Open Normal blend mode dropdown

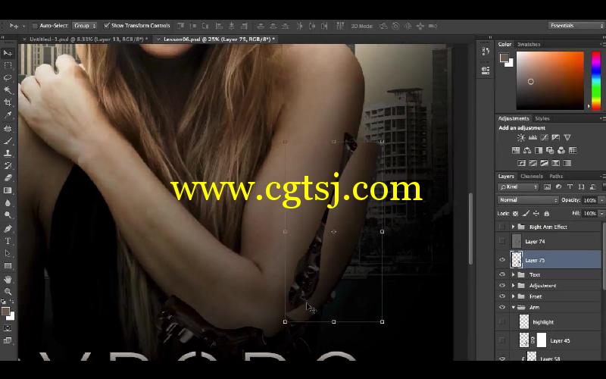527,200
